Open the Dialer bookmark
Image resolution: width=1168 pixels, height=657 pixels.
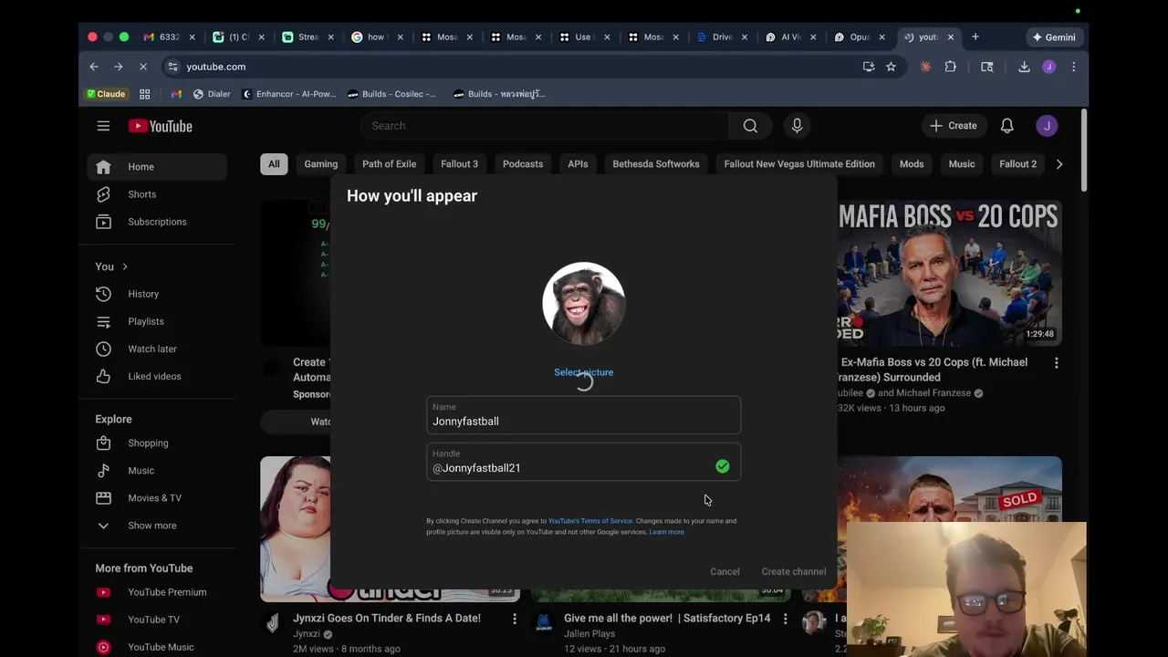(211, 94)
